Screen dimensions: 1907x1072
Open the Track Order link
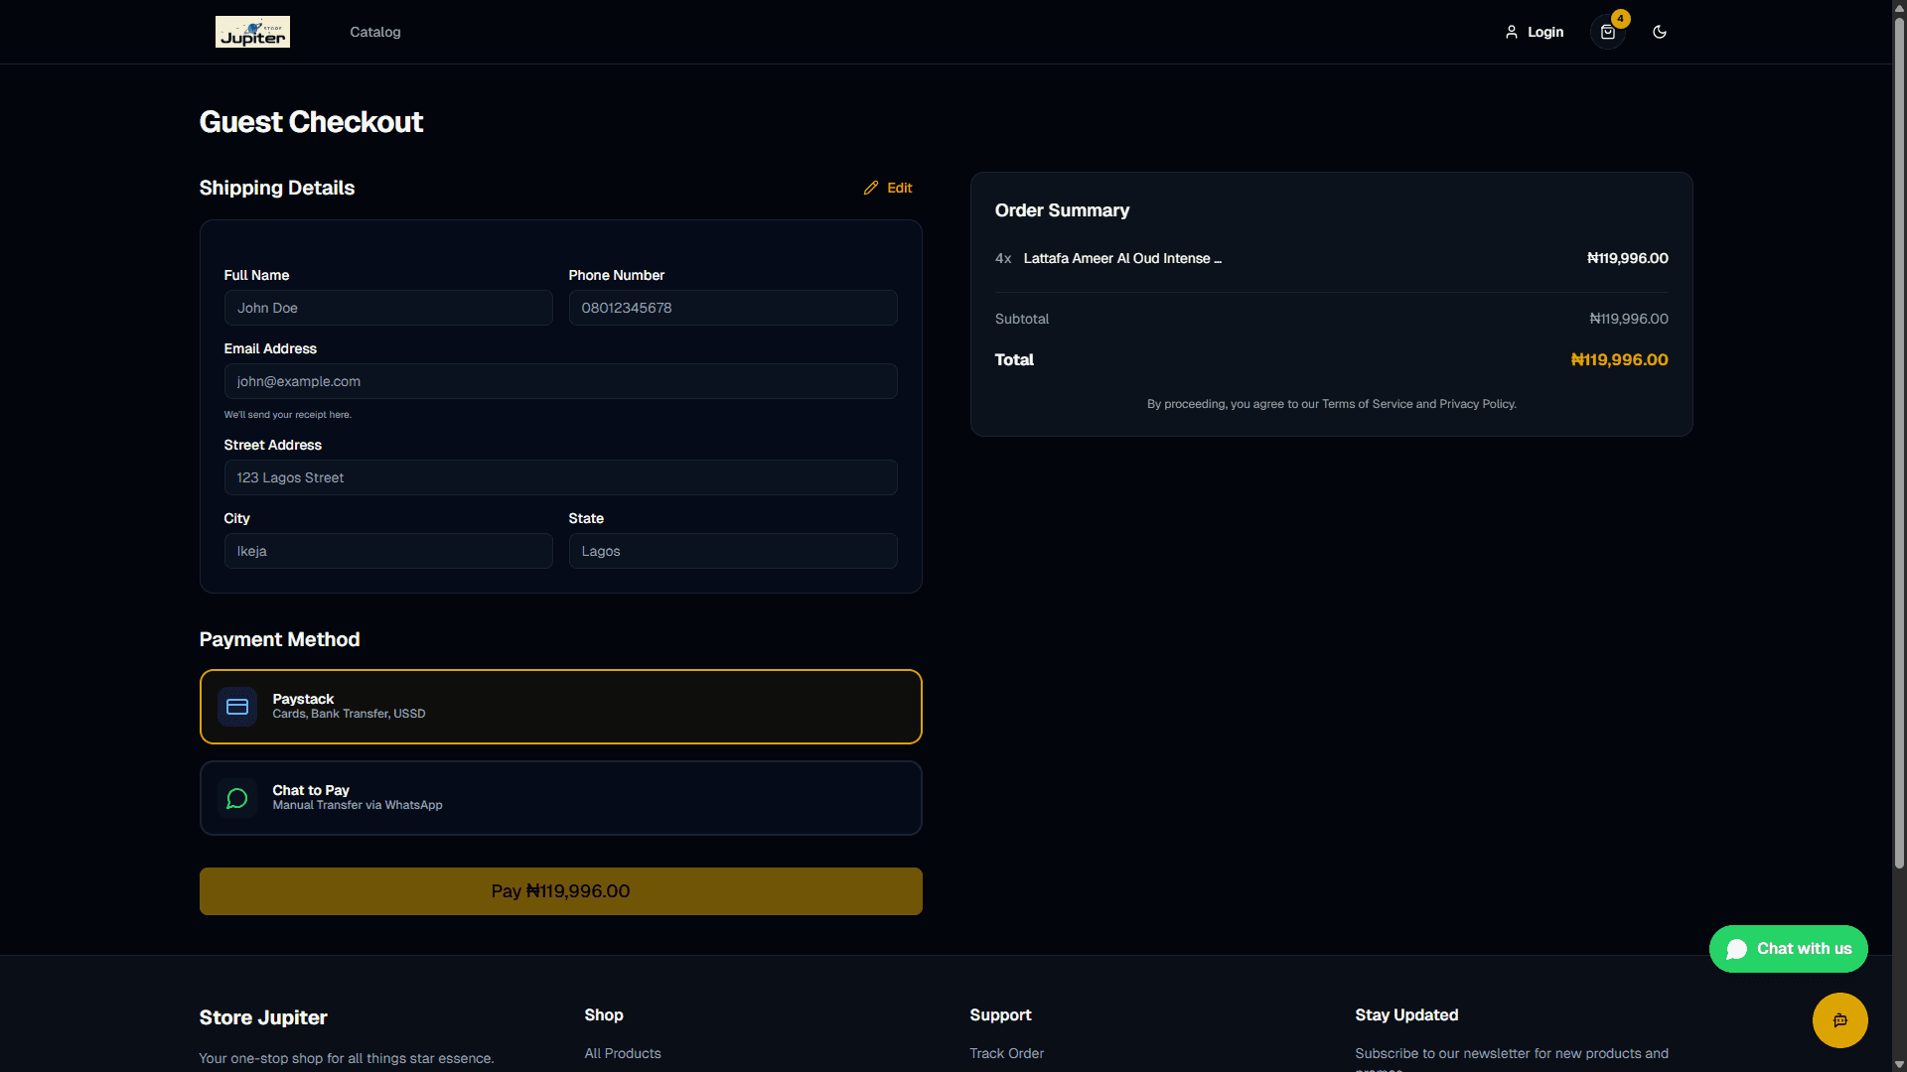tap(1007, 1053)
